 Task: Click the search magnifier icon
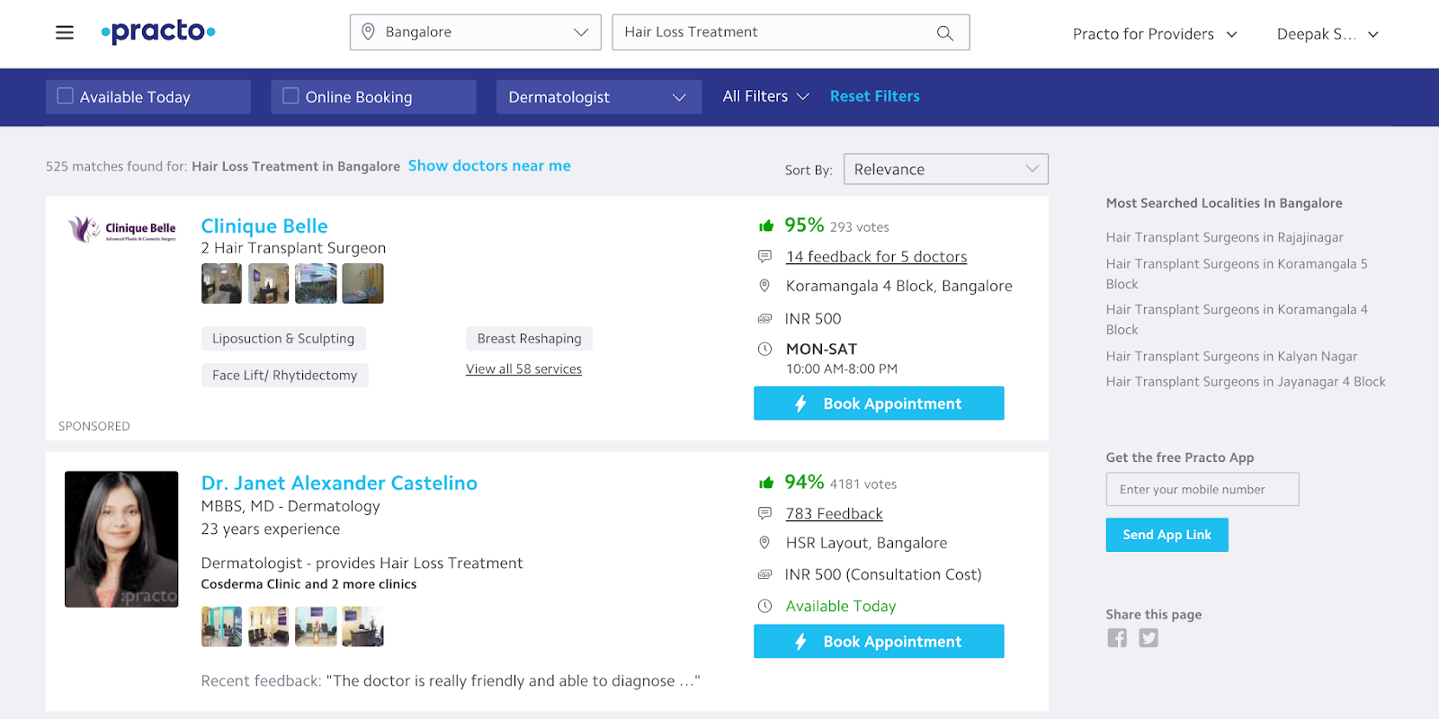pos(944,33)
